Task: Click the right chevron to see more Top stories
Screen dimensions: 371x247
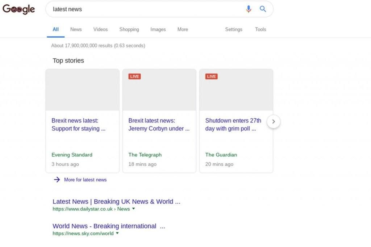Action: 274,122
